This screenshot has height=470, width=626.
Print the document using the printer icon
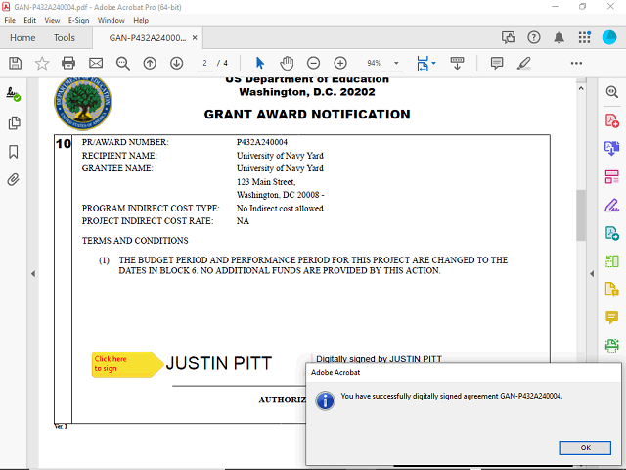point(68,63)
